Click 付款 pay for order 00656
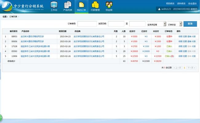 point(194,41)
